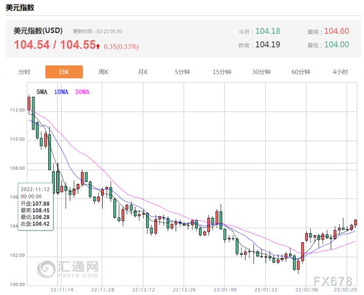Click the update time 02-23 05:50
Image resolution: width=364 pixels, height=295 pixels.
(110, 32)
